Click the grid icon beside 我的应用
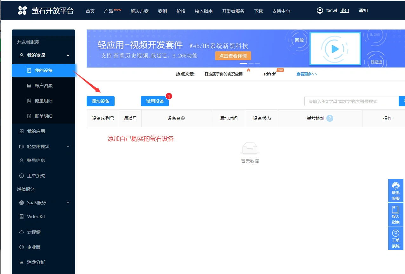Viewport: 405px width, 274px height. (x=22, y=131)
